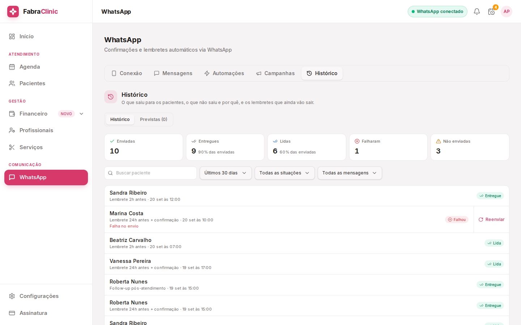Click the AP user avatar
The image size is (521, 325).
(507, 12)
